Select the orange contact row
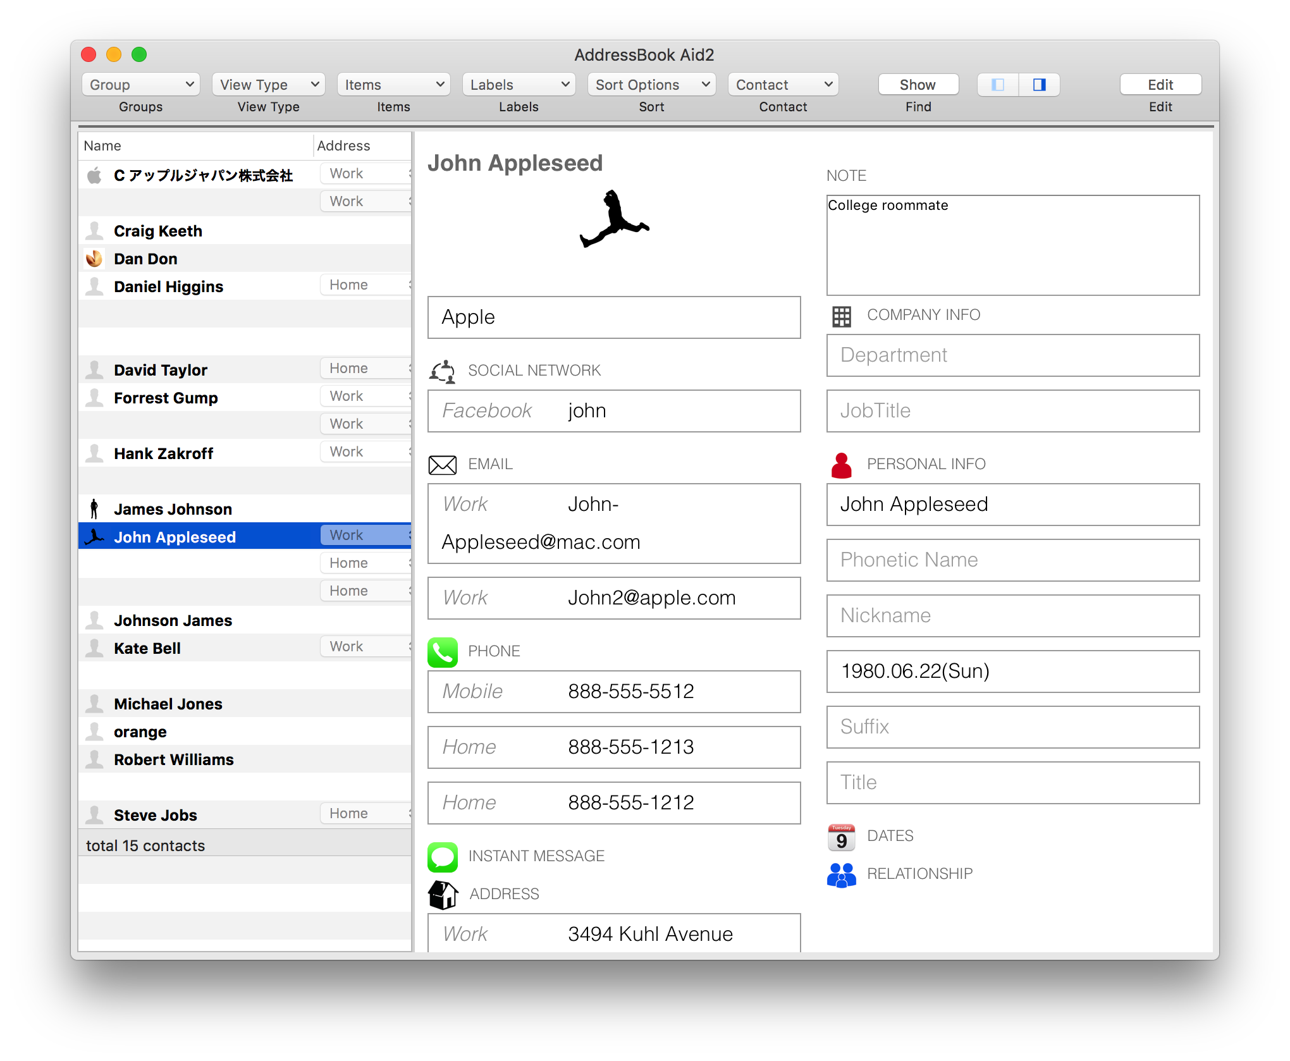 click(x=245, y=732)
